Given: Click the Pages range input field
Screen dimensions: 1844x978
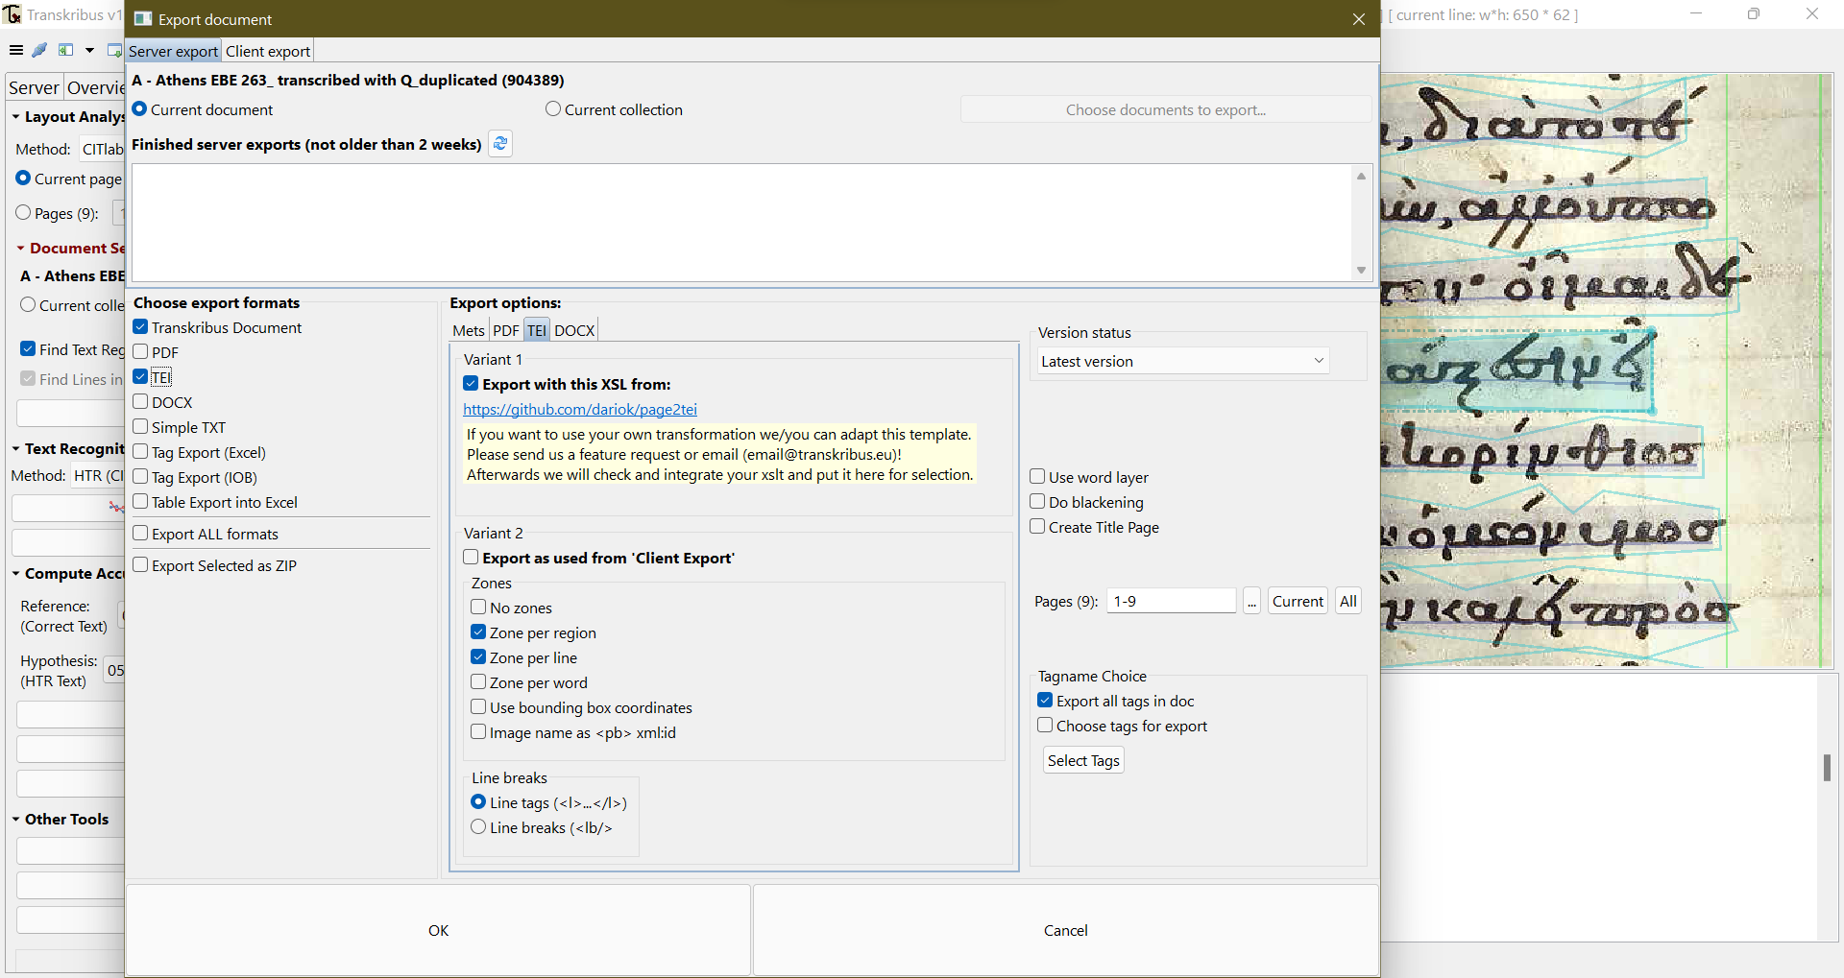Looking at the screenshot, I should pos(1171,601).
